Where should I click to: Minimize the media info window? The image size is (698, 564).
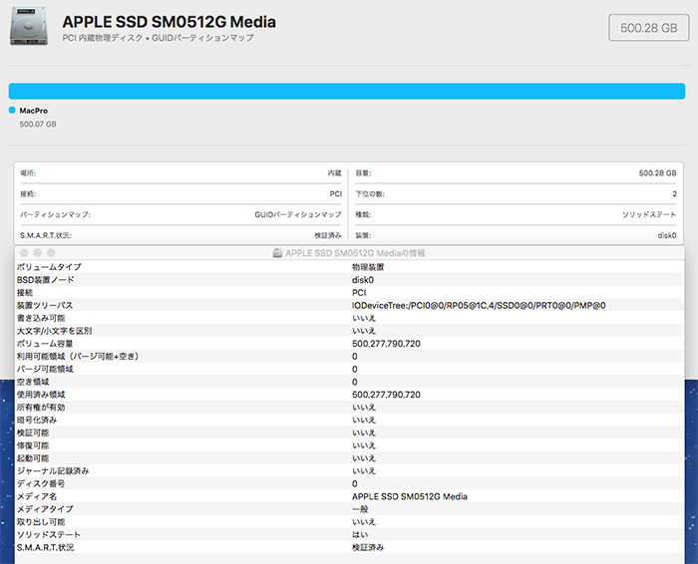(38, 253)
